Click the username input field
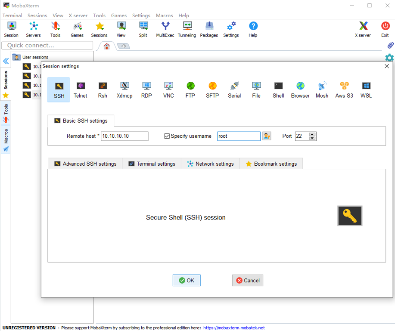The height and width of the screenshot is (331, 395). (x=239, y=136)
